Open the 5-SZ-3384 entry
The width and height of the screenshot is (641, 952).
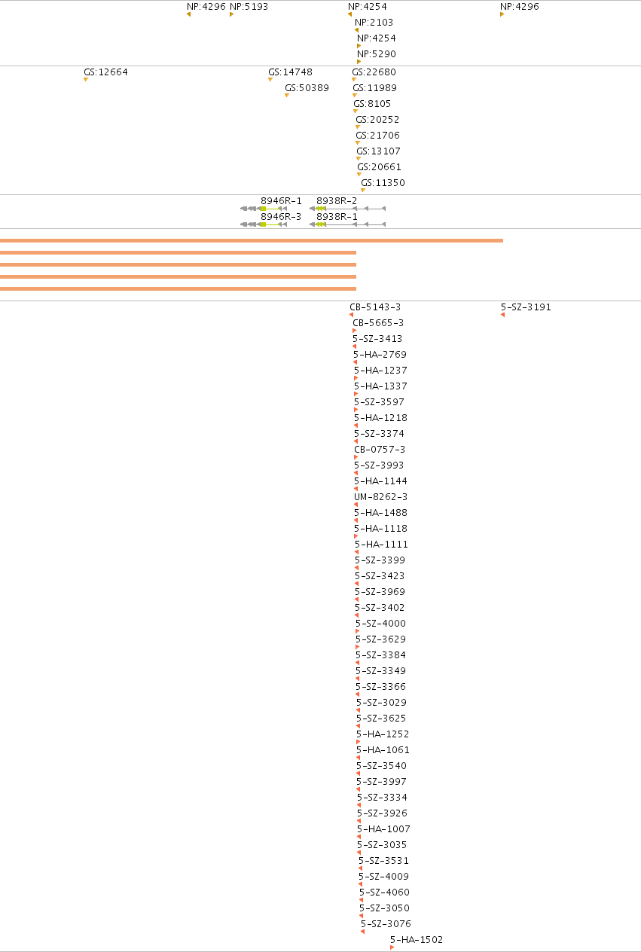(381, 655)
